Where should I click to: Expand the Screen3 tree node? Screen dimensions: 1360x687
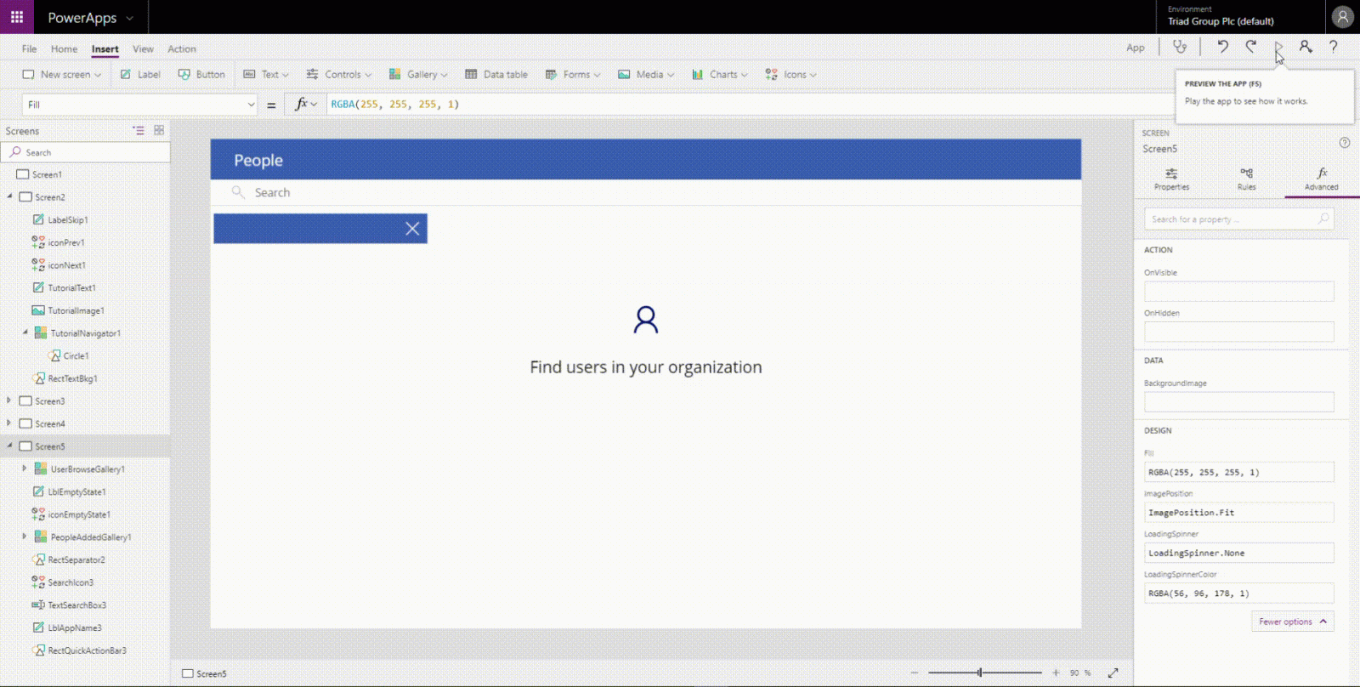(x=9, y=400)
